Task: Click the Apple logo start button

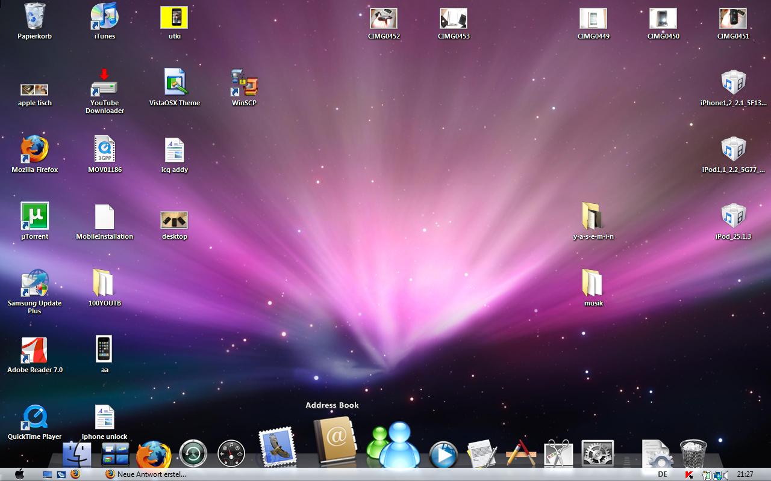Action: click(19, 474)
